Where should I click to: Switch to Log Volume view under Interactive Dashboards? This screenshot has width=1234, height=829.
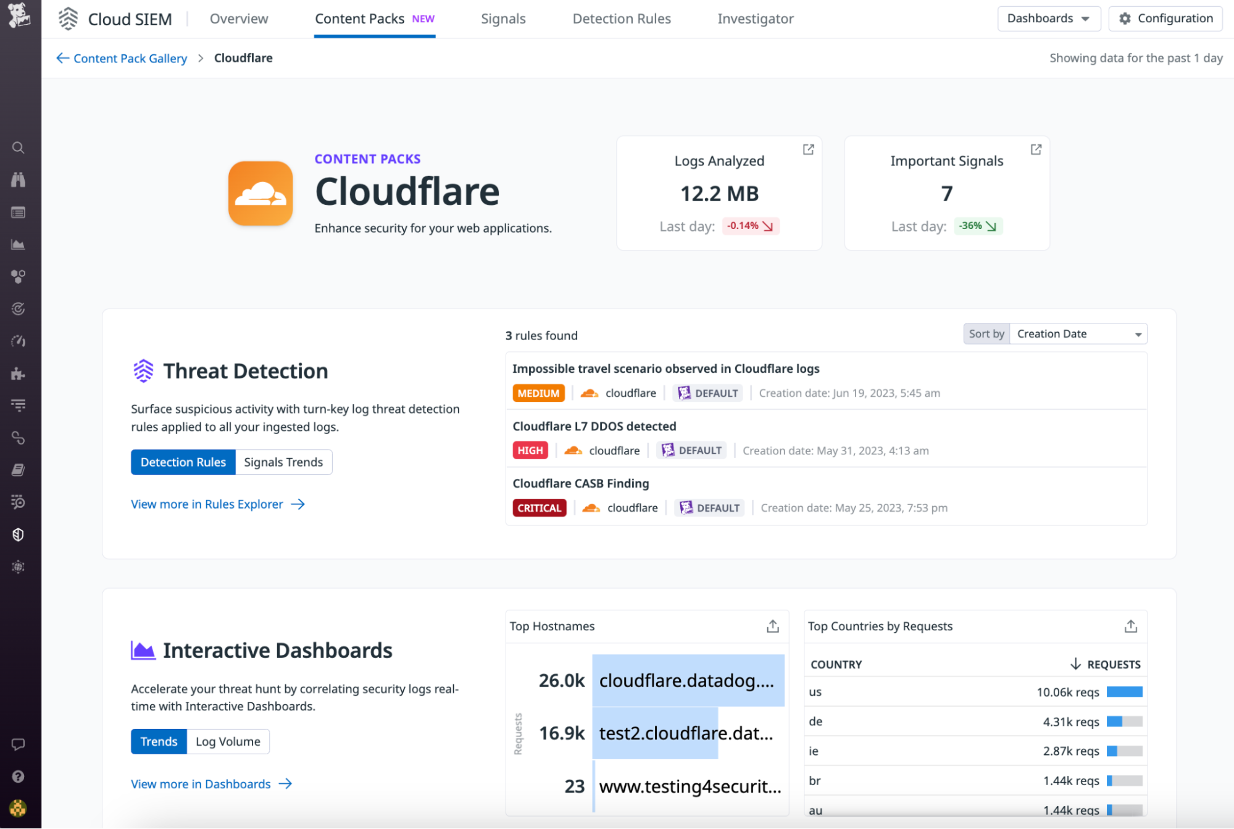tap(228, 741)
